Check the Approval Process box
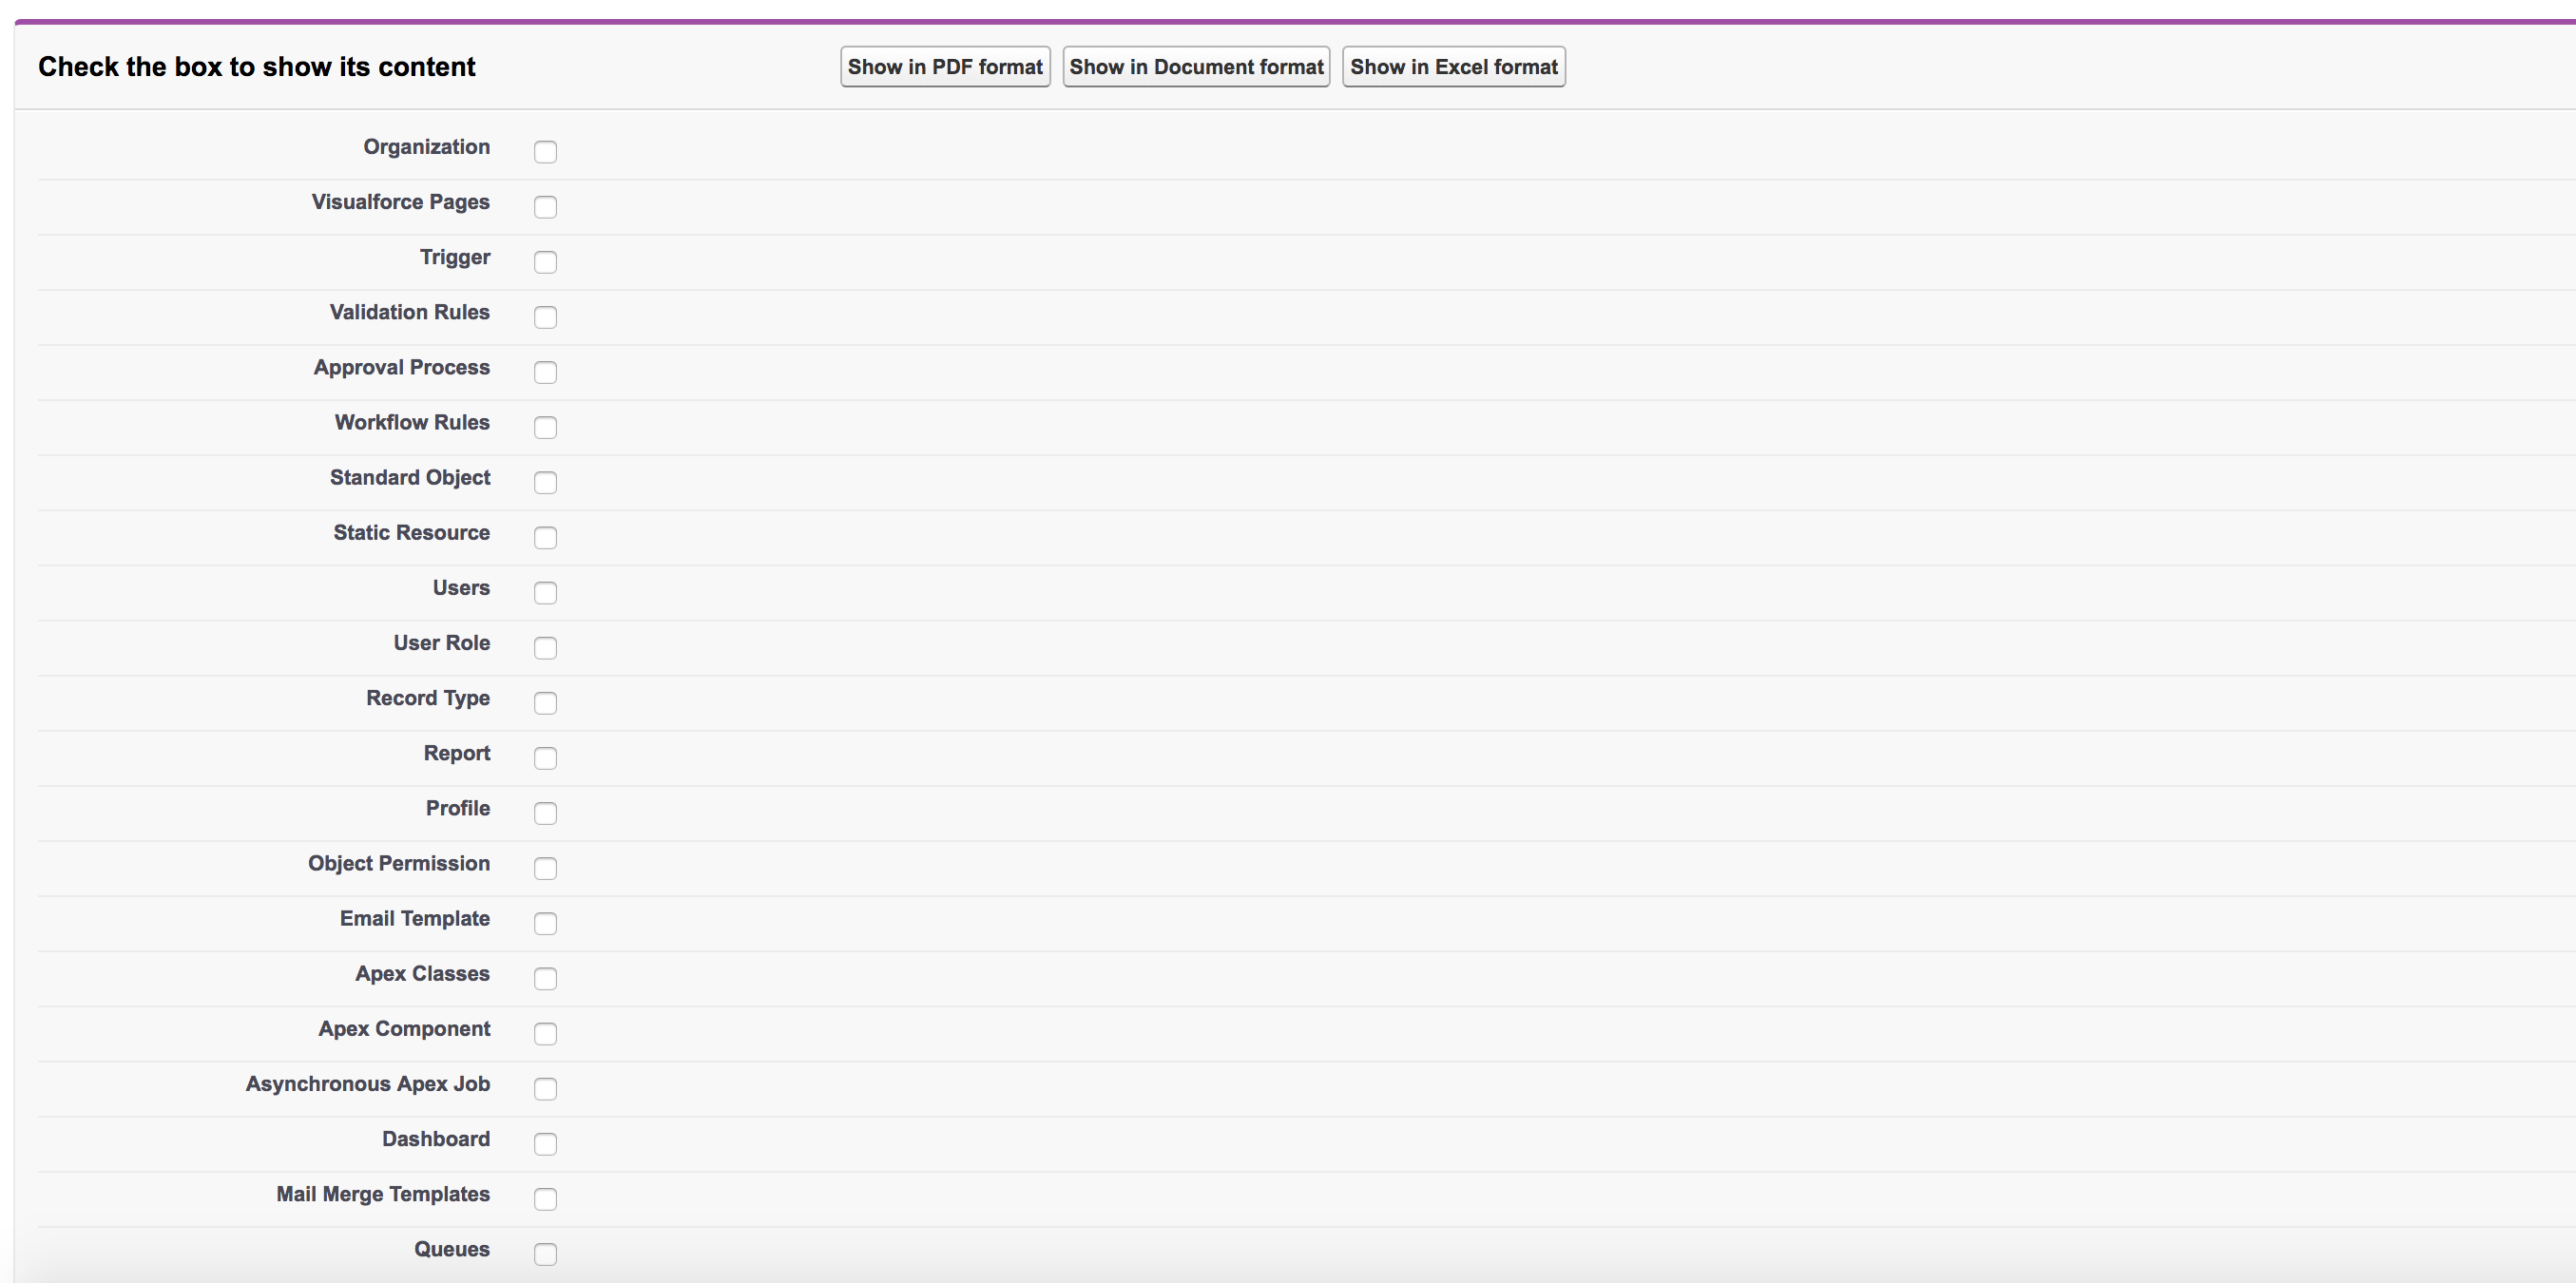This screenshot has width=2576, height=1283. [545, 372]
